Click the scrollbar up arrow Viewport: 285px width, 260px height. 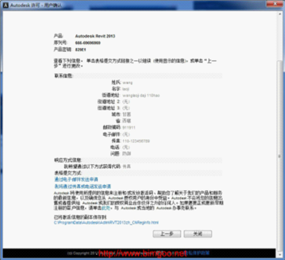[x=280, y=14]
